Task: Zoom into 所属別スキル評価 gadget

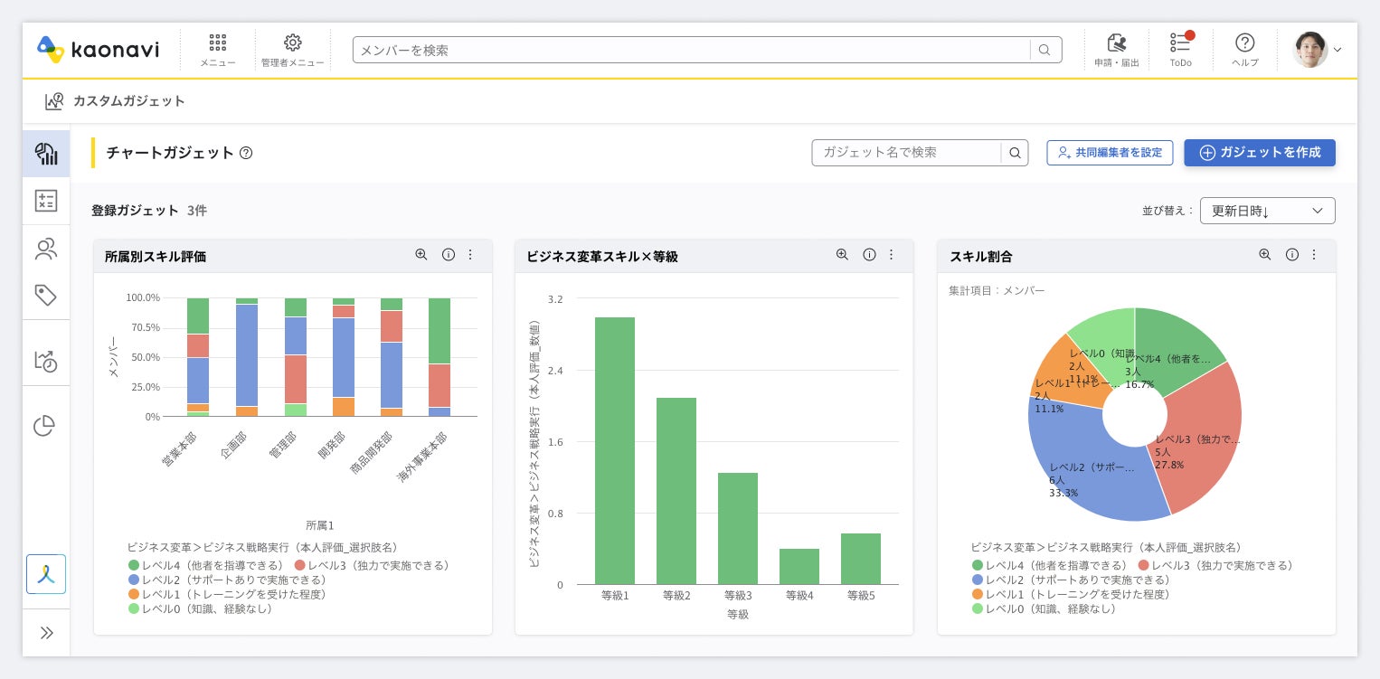Action: (421, 255)
